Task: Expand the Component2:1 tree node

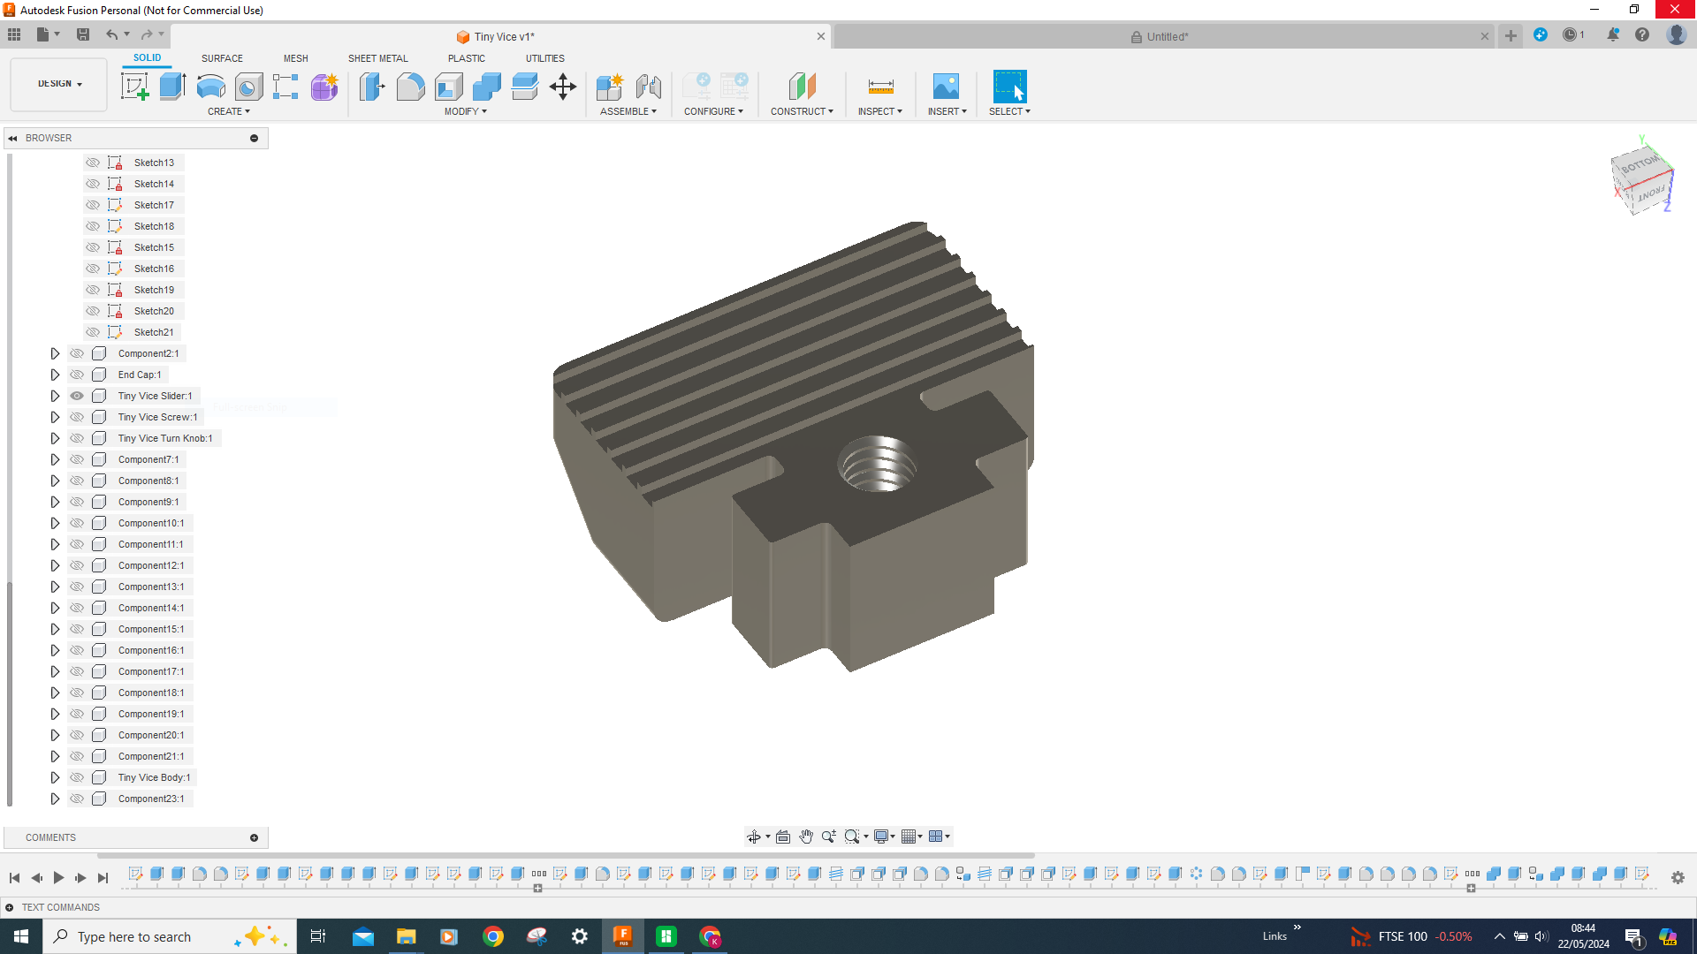Action: tap(55, 353)
